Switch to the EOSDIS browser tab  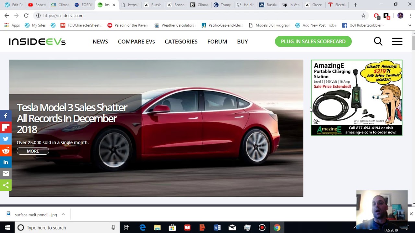[83, 5]
